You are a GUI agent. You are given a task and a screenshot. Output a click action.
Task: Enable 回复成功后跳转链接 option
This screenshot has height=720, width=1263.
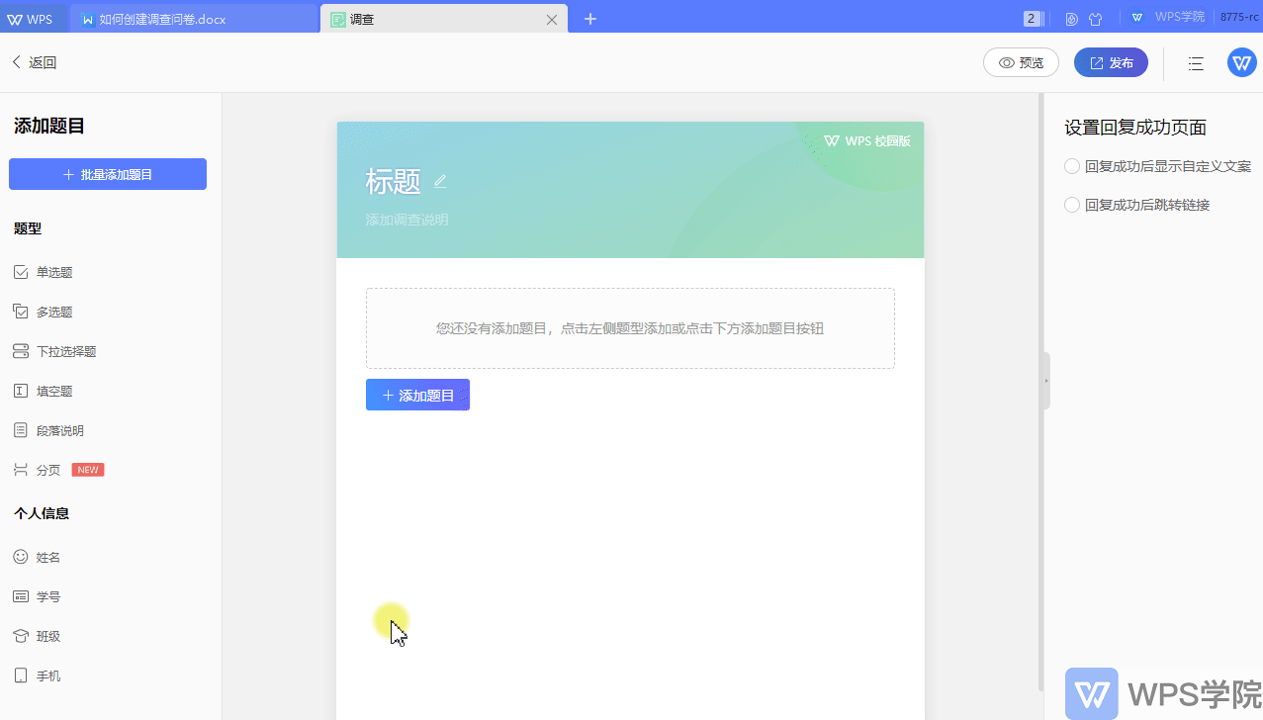click(x=1071, y=204)
